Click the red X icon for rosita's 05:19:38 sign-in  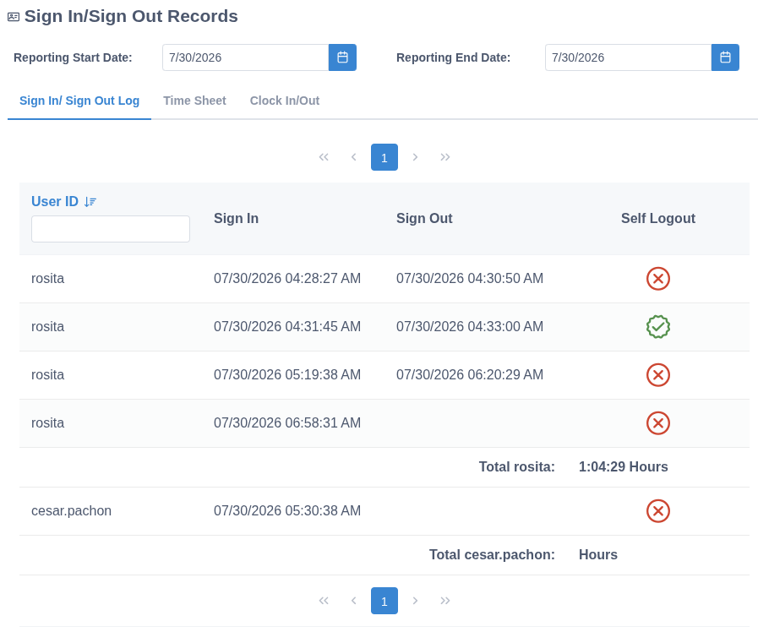pyautogui.click(x=658, y=375)
